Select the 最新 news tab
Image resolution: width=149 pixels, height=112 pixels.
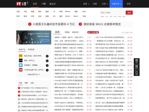57,32
